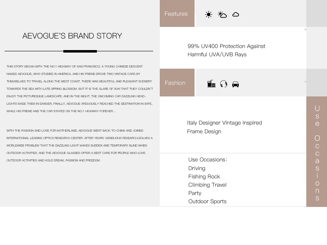Click the 'Use Occasions:' list heading
Viewport: 327px width, 245px height.
click(208, 159)
